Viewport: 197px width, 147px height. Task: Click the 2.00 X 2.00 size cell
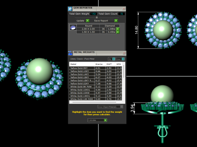click(88, 29)
